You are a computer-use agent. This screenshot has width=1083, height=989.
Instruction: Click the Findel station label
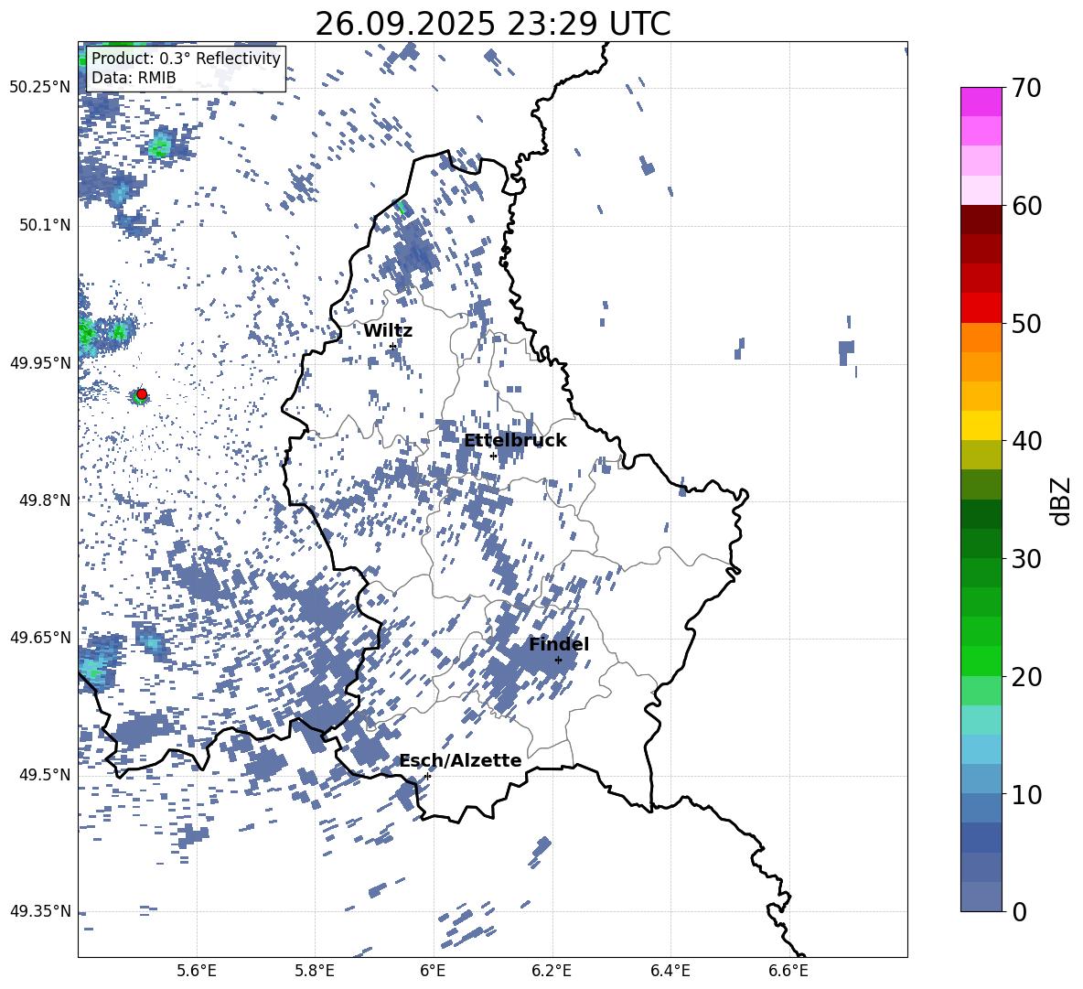(559, 644)
